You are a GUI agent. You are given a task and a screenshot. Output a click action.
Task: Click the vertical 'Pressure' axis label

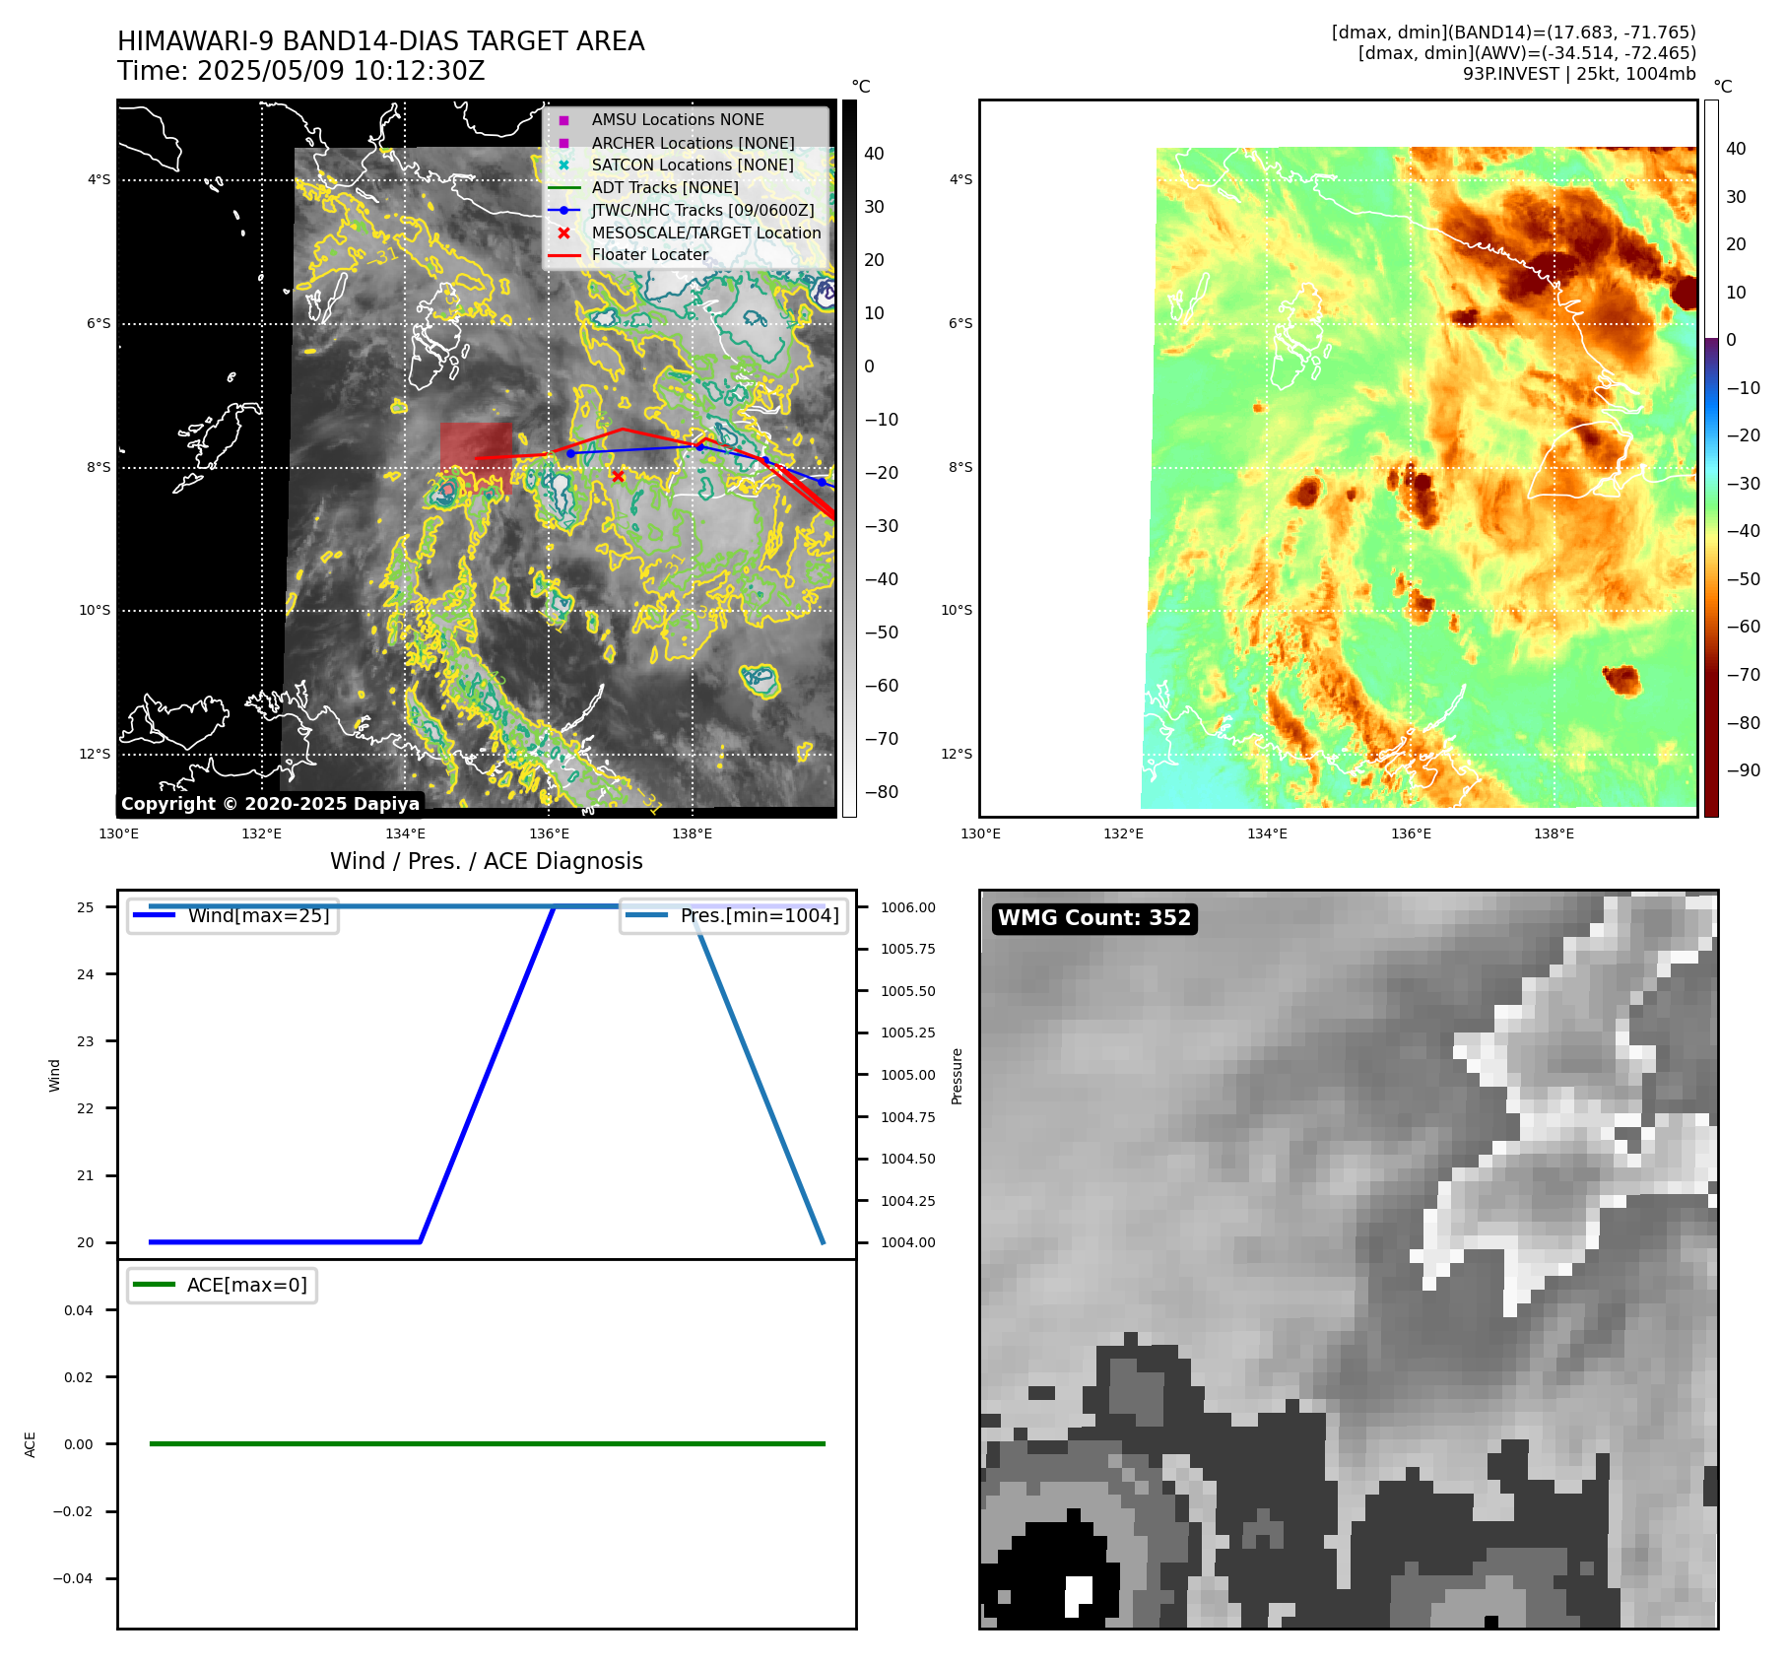tap(957, 1075)
